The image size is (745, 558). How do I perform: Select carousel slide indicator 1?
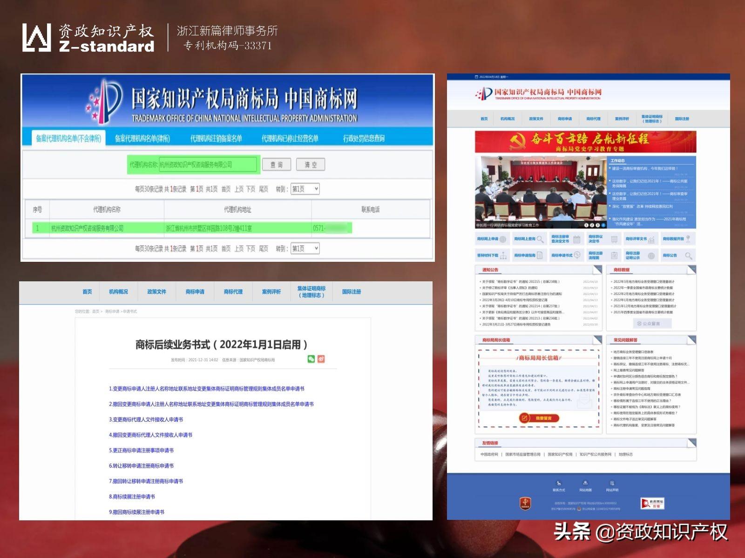tap(586, 225)
